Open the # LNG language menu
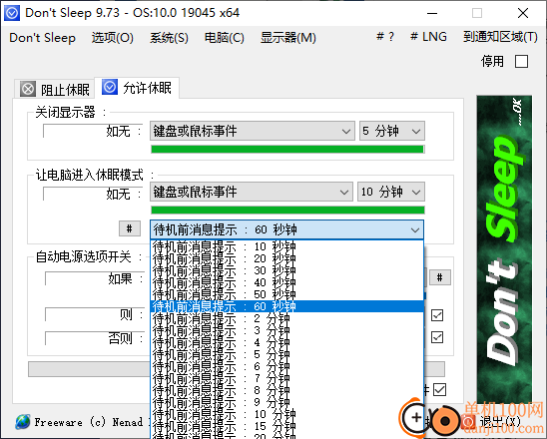 pos(428,37)
